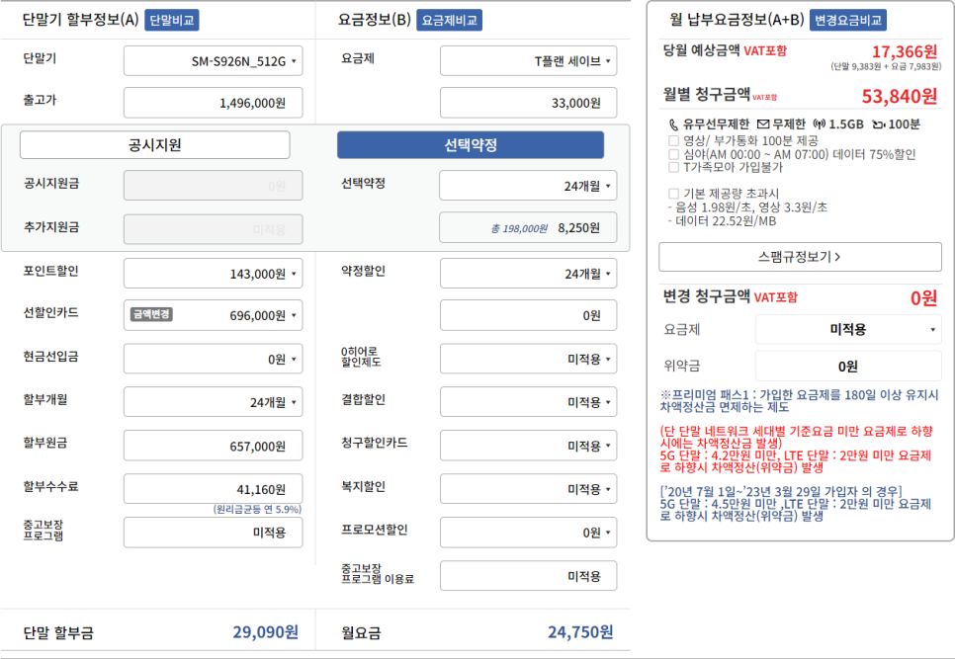This screenshot has height=659, width=955.
Task: Open 스팸규정보기 link
Action: click(x=800, y=257)
